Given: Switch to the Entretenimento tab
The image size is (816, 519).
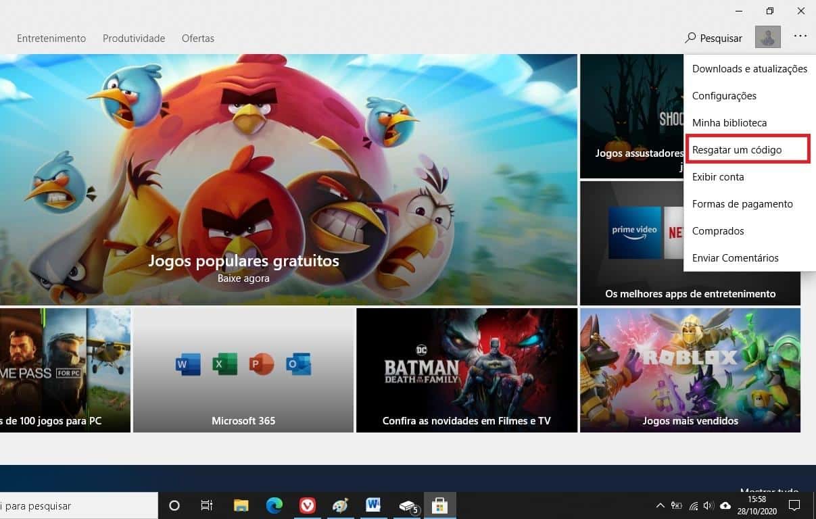Looking at the screenshot, I should pyautogui.click(x=51, y=39).
